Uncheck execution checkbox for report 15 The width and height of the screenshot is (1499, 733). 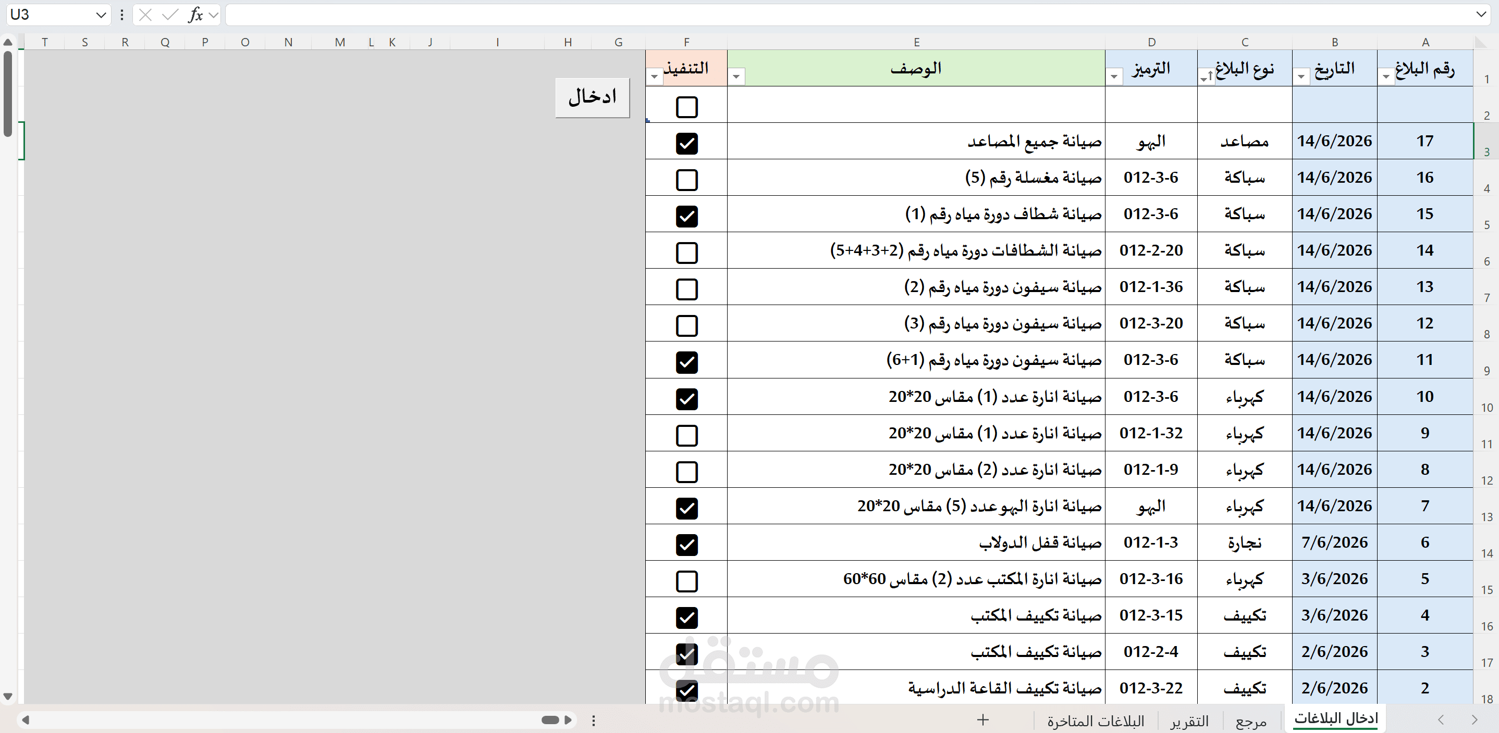point(686,216)
